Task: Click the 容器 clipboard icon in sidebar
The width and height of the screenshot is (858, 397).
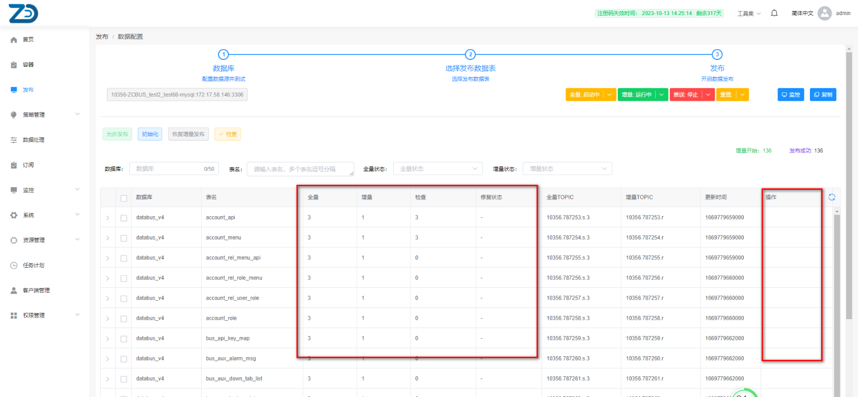Action: [x=14, y=65]
